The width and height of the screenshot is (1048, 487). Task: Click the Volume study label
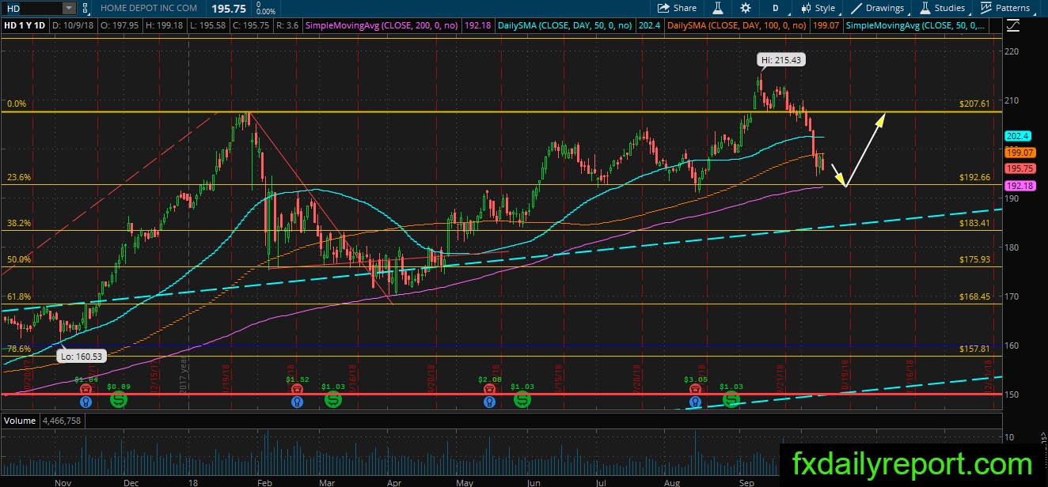pyautogui.click(x=19, y=421)
